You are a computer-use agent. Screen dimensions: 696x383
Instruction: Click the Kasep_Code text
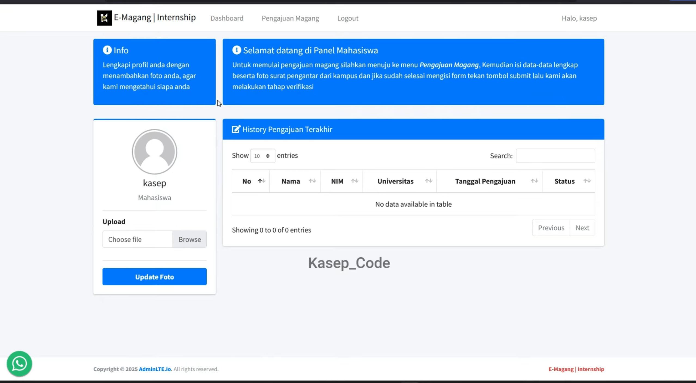pos(349,263)
